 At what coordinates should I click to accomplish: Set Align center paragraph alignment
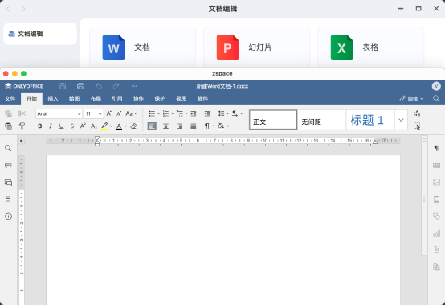click(165, 126)
